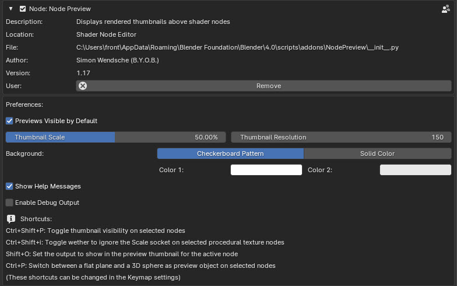Screen dimensions: 457x286
Task: Click the version number 1.17
Action: [x=83, y=73]
